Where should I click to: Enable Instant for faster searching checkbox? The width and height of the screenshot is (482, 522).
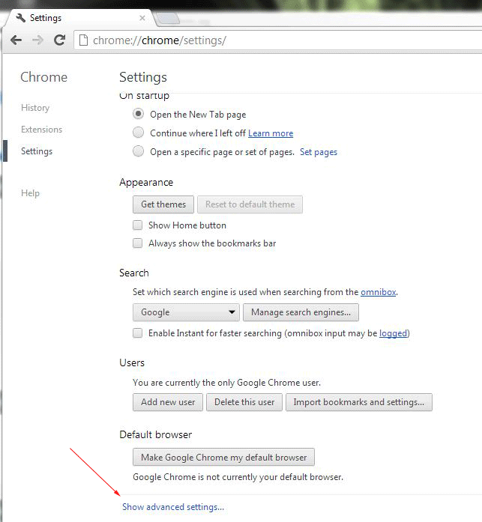click(138, 333)
